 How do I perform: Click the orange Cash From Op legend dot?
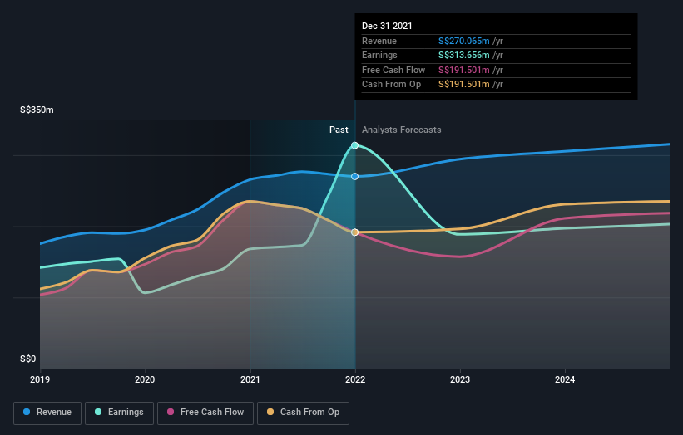(x=270, y=412)
